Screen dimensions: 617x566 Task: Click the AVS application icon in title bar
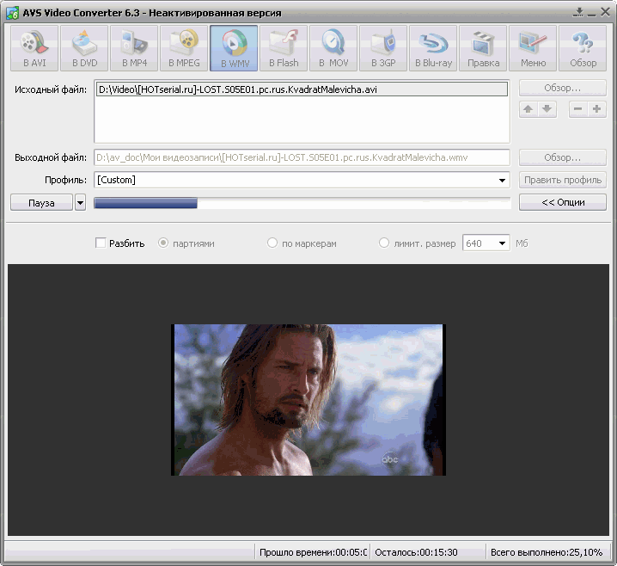tap(12, 13)
